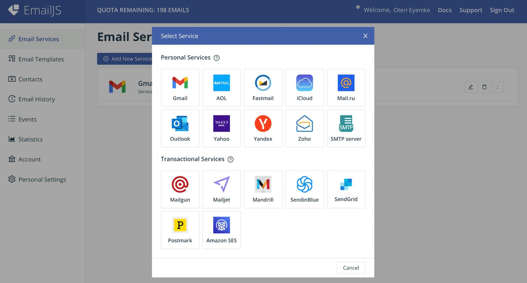Select the SMTP server option

tap(346, 128)
